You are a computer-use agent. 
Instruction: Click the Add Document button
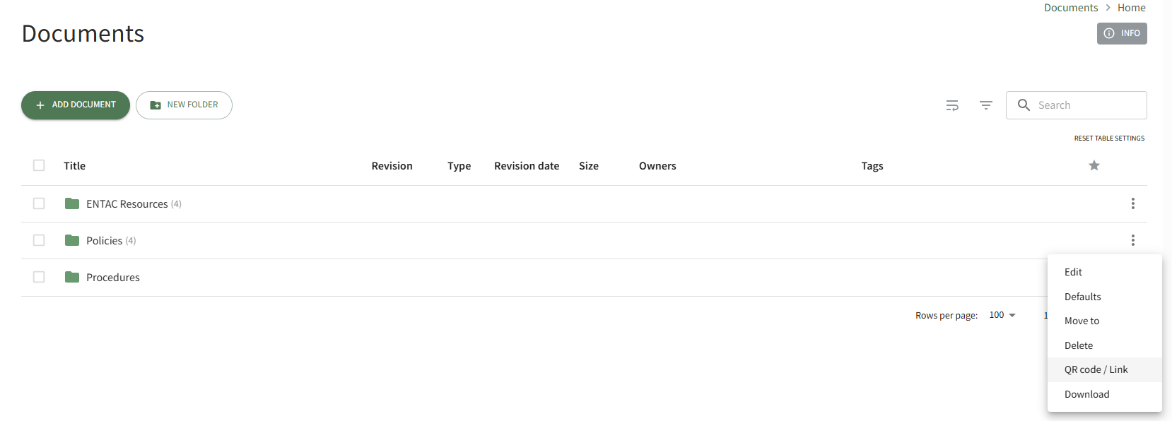pyautogui.click(x=76, y=105)
